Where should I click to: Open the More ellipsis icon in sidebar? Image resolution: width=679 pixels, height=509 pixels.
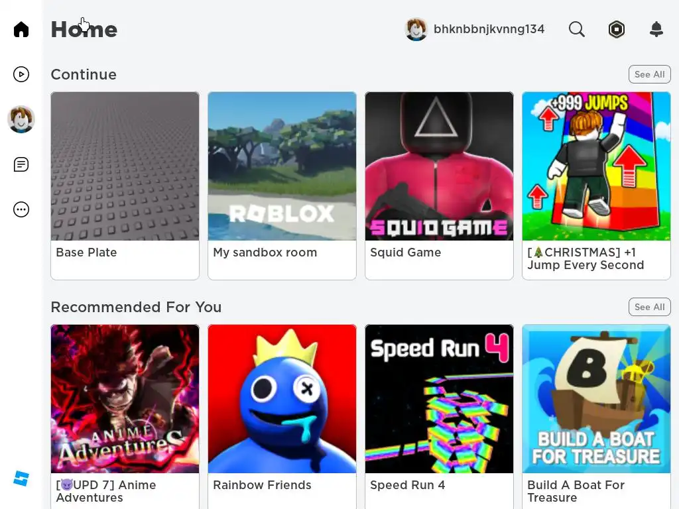click(x=21, y=209)
